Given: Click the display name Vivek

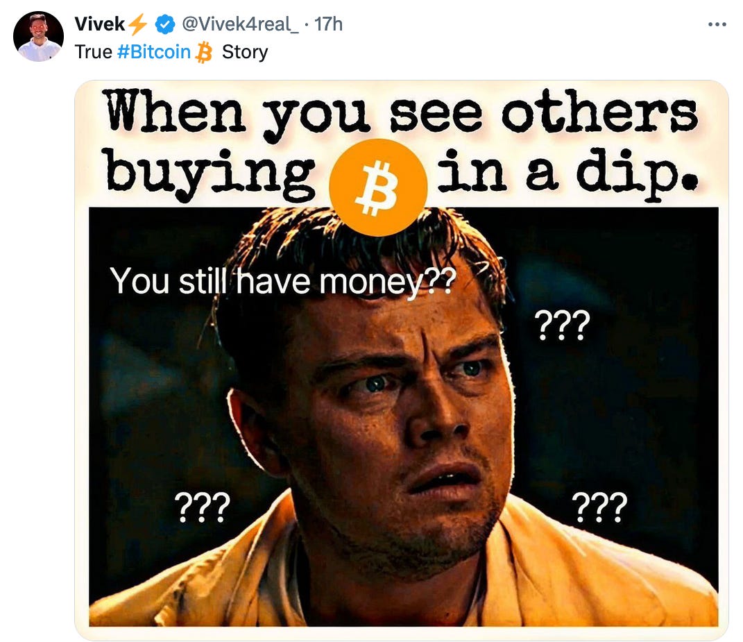Looking at the screenshot, I should (99, 24).
